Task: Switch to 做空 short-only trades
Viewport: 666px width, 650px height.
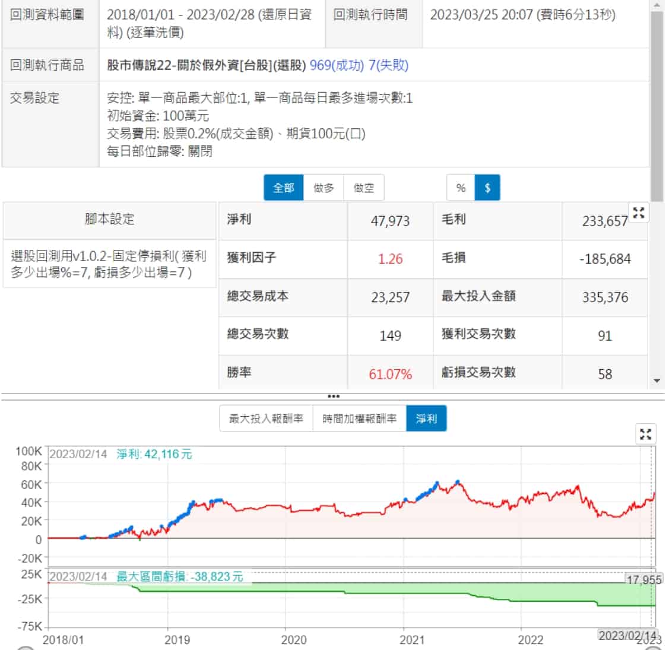Action: (x=364, y=188)
